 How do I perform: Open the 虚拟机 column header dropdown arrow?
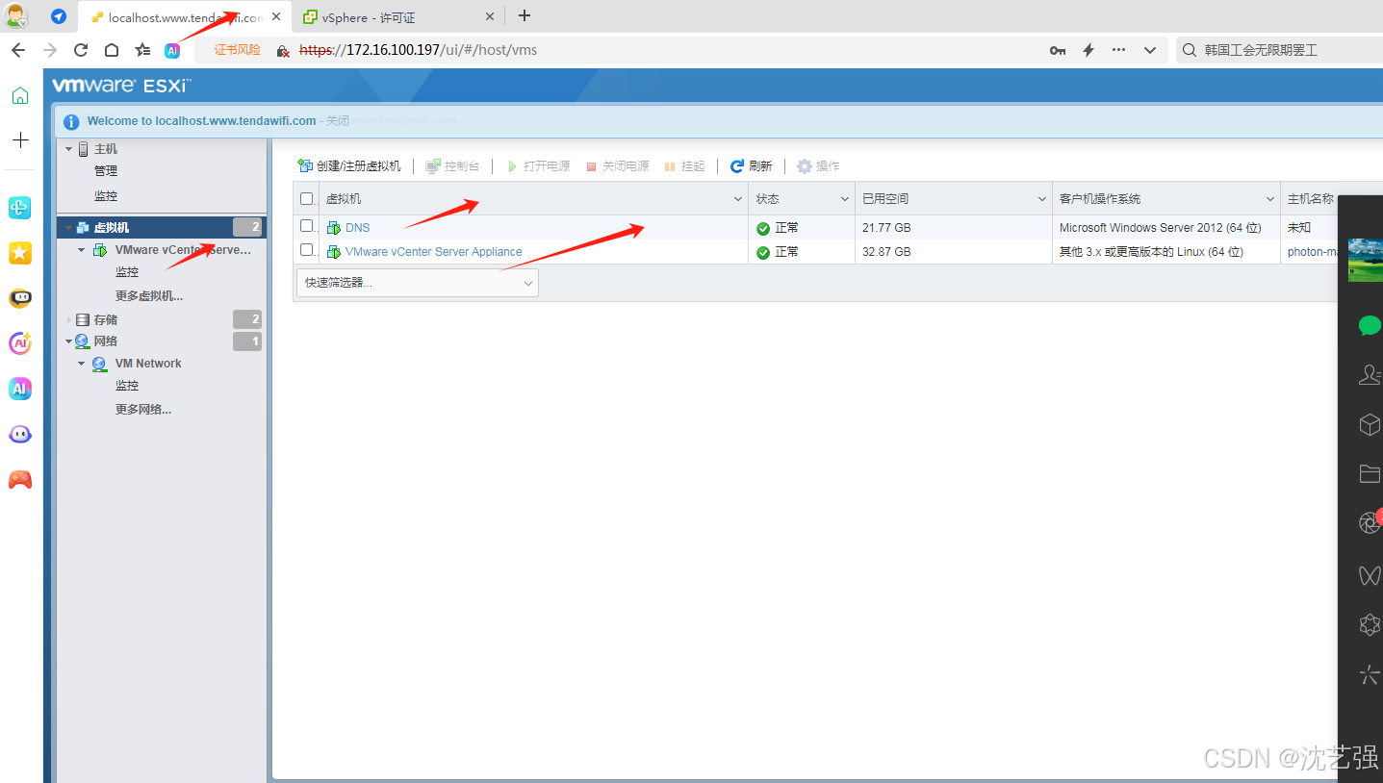738,199
